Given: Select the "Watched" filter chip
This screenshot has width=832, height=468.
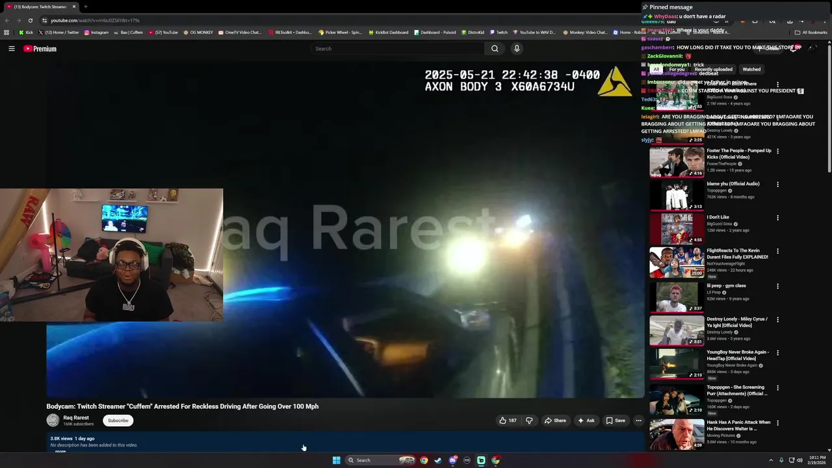Looking at the screenshot, I should (x=751, y=69).
